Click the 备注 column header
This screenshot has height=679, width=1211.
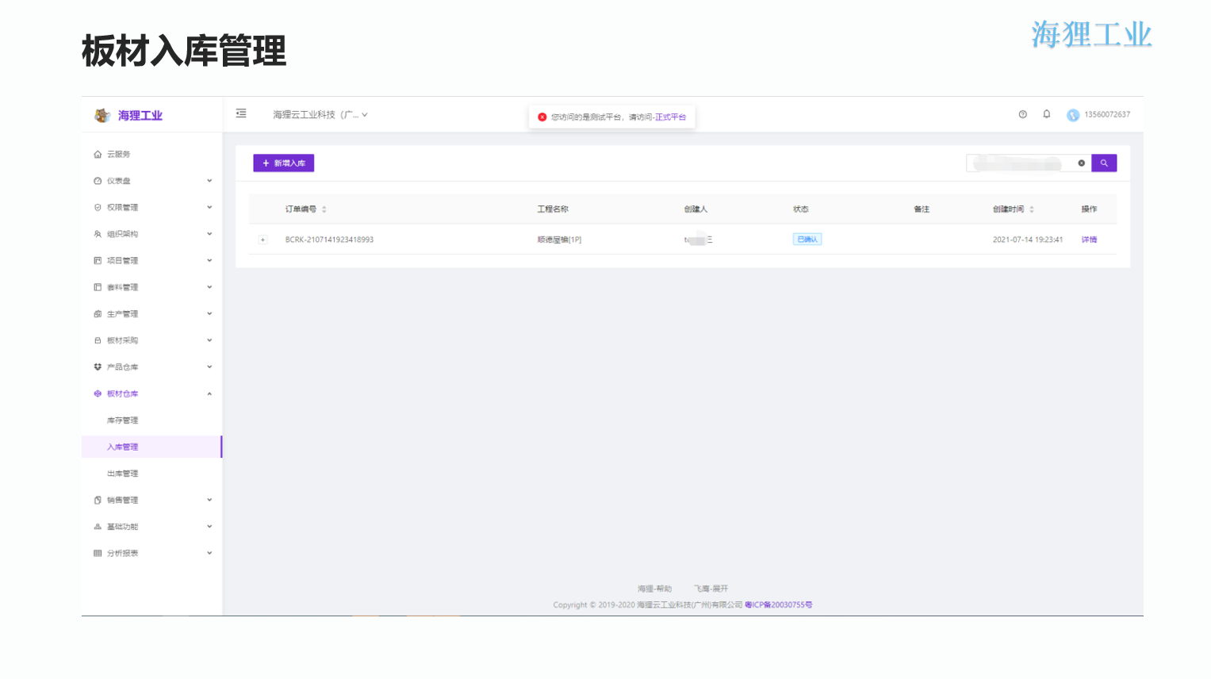pyautogui.click(x=922, y=209)
